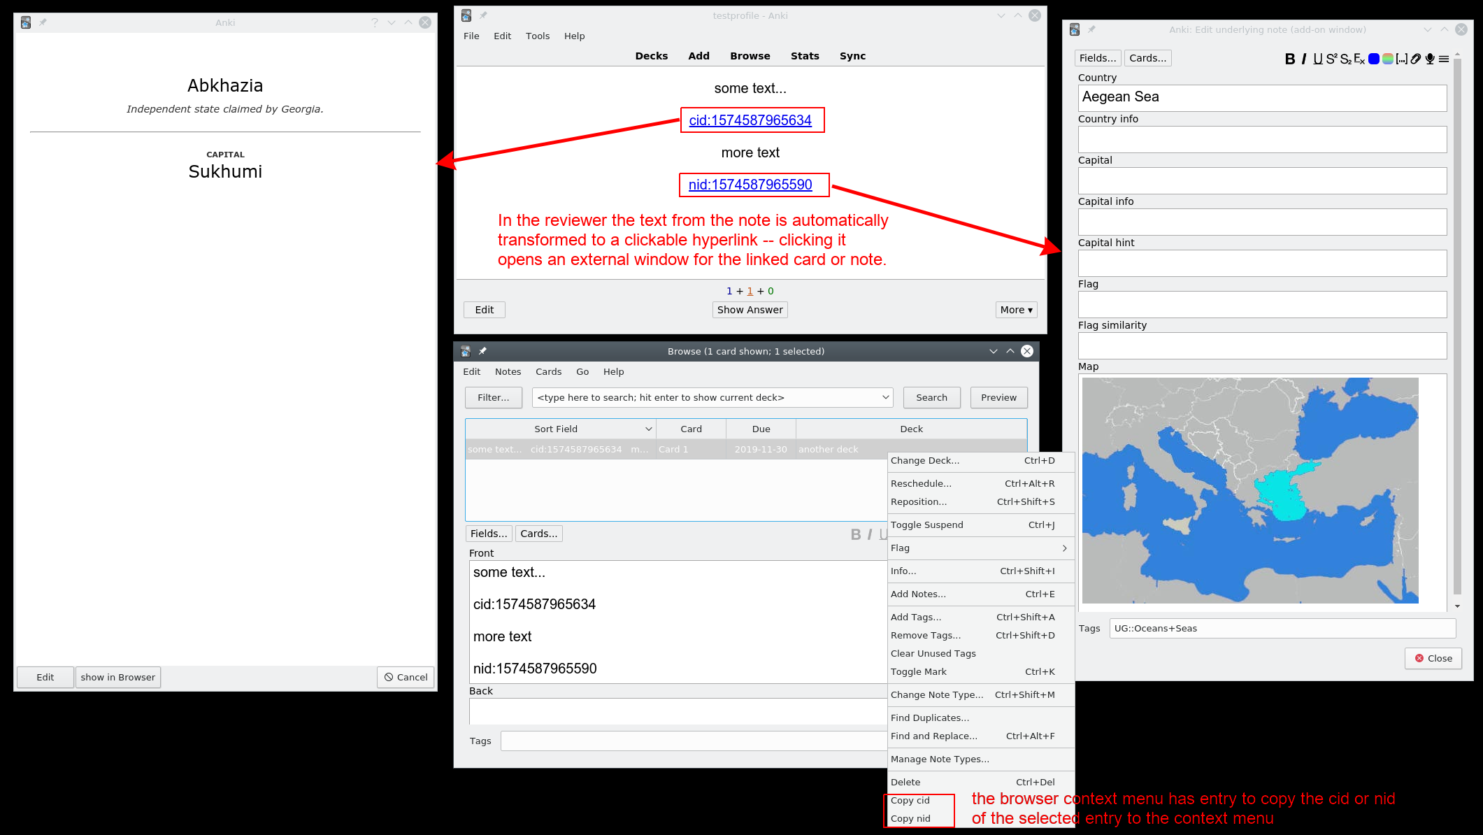This screenshot has height=835, width=1483.
Task: Click the Show Answer button
Action: click(750, 310)
